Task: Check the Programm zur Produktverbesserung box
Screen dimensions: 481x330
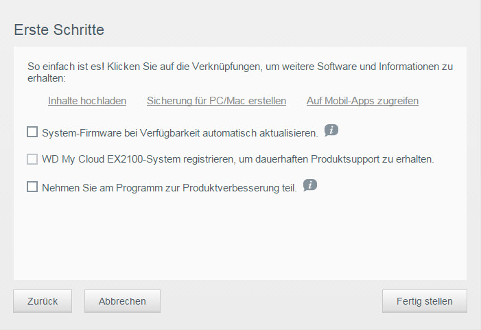Action: coord(32,187)
